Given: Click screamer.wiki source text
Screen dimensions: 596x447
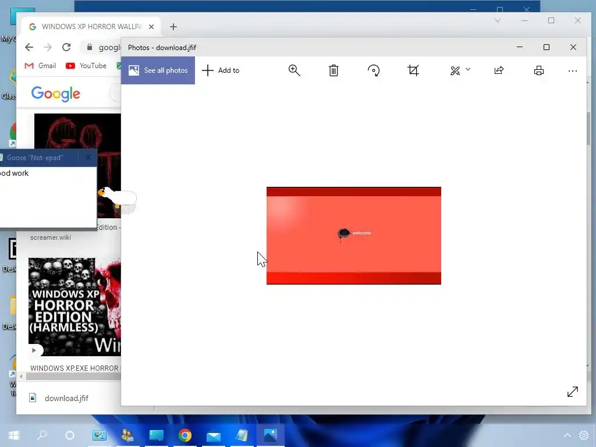Looking at the screenshot, I should click(x=51, y=237).
